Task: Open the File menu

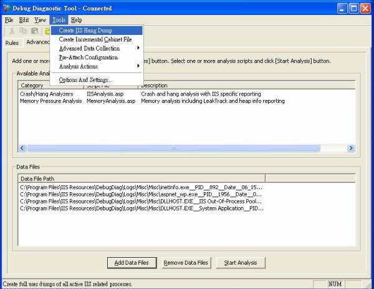Action: click(9, 20)
